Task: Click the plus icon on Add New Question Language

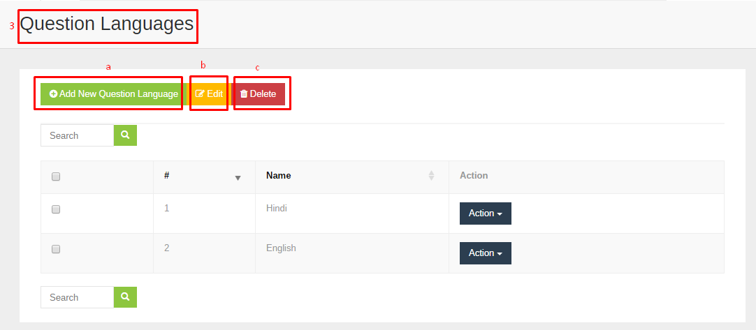Action: click(x=54, y=94)
